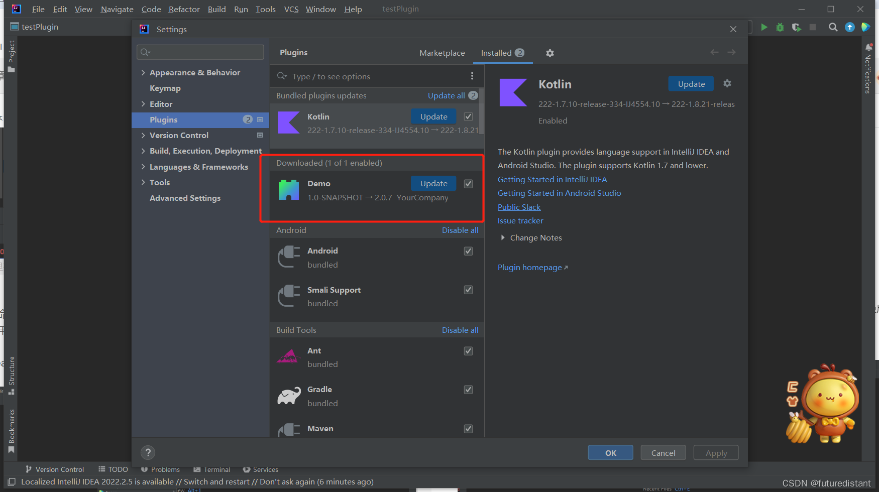Screen dimensions: 879x492
Task: Switch to the Marketplace tab
Action: coord(442,53)
